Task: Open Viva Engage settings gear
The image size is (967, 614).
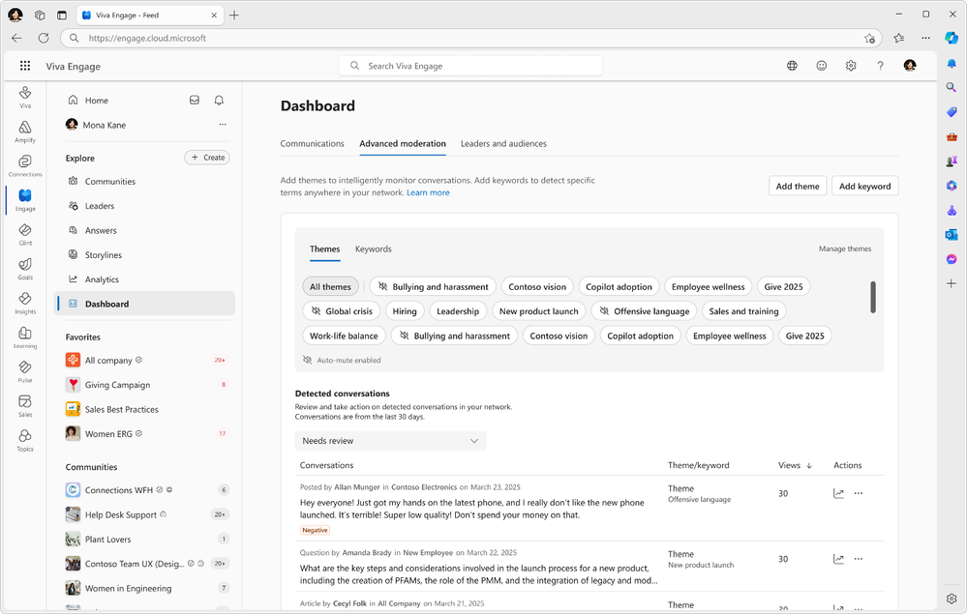Action: (851, 66)
